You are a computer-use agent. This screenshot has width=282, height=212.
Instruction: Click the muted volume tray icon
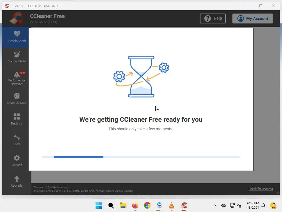click(239, 205)
